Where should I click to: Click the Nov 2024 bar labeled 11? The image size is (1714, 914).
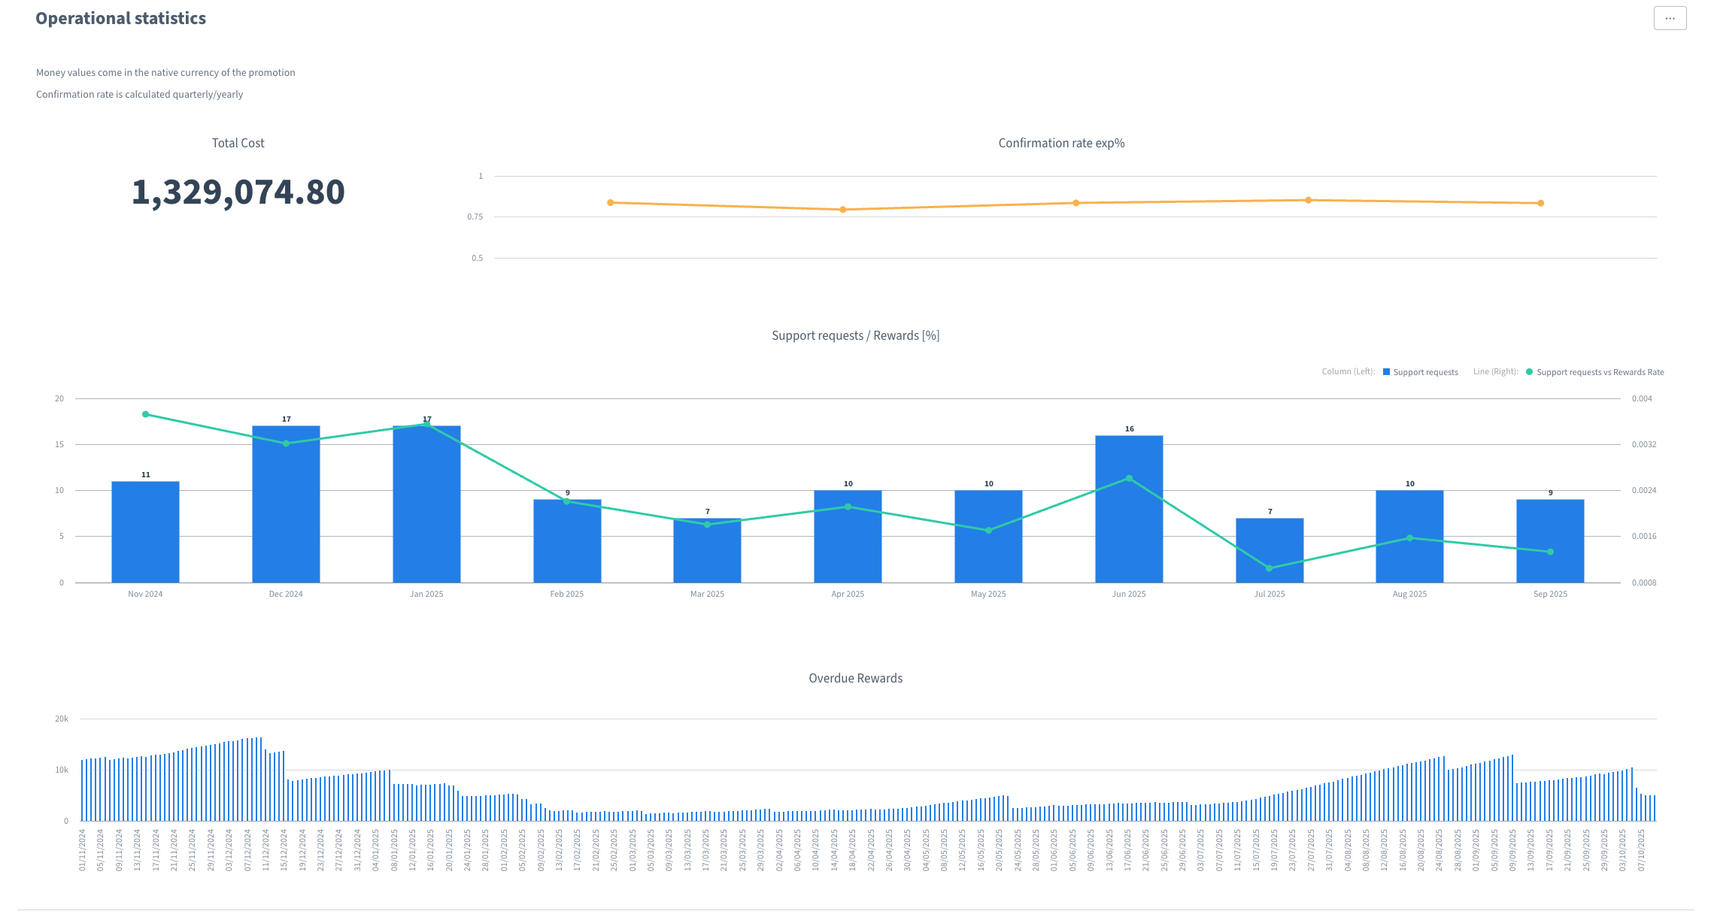coord(145,534)
